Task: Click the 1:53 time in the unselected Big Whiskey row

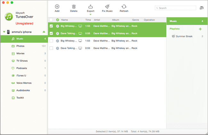Action: [x=88, y=41]
